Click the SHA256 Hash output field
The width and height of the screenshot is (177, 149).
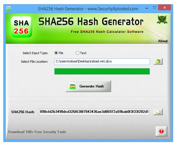pos(94,112)
